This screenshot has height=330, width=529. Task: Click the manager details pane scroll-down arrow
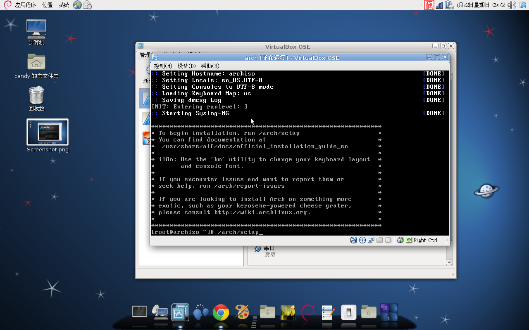point(449,262)
